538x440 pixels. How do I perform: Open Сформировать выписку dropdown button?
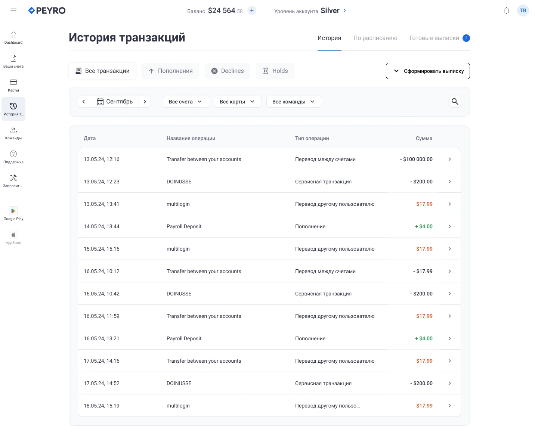(x=428, y=71)
